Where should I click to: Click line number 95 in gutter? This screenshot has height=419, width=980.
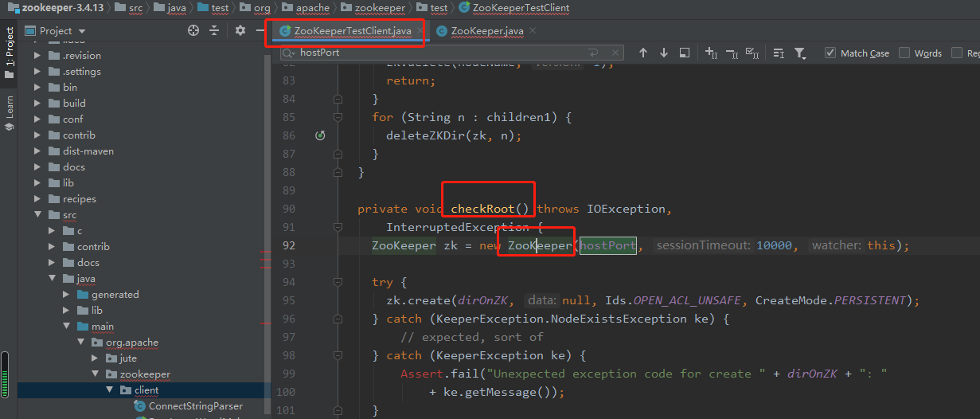(288, 300)
